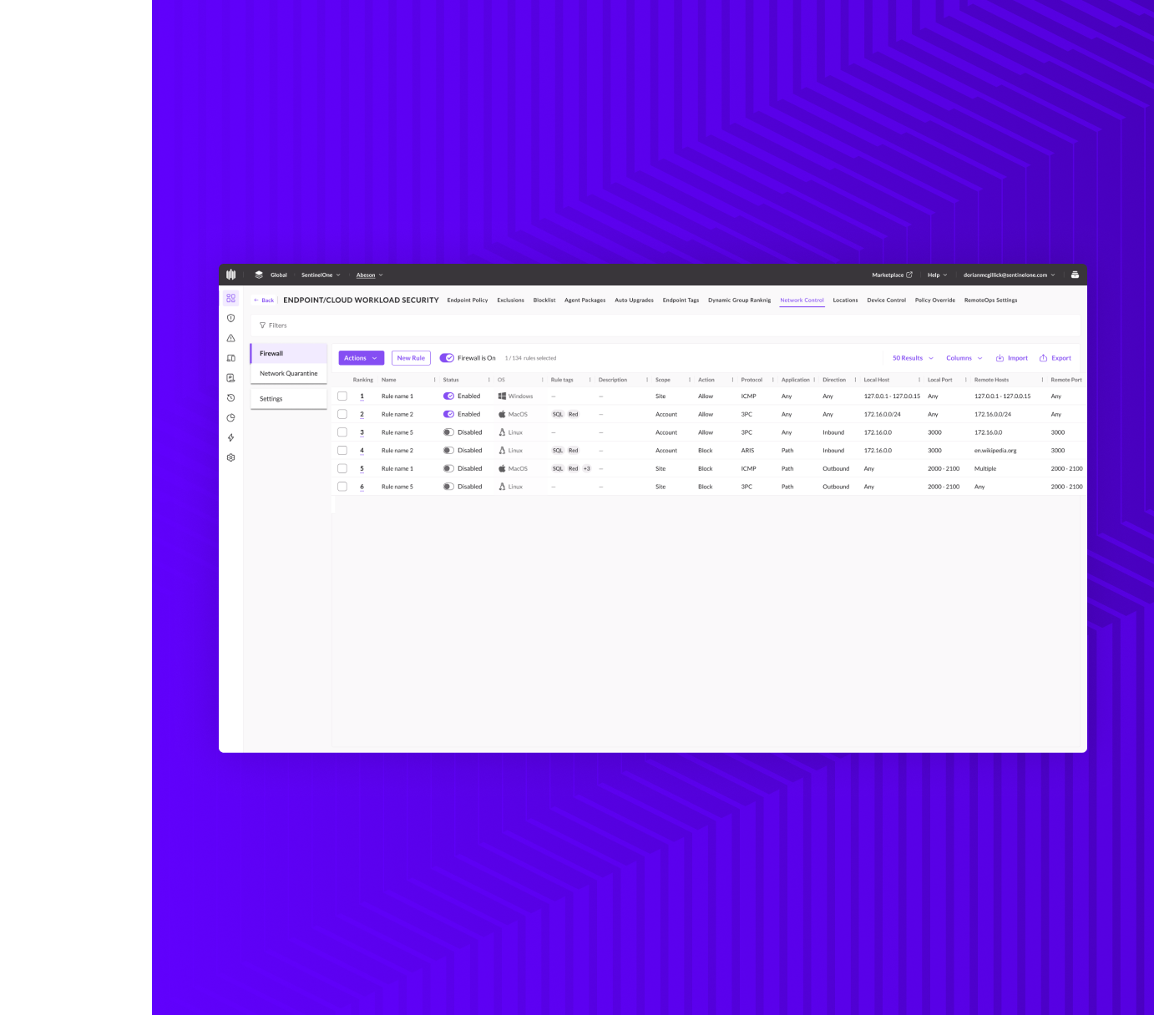Open the Threats shield icon in sidebar
Screen dimensions: 1154x1015
point(231,318)
